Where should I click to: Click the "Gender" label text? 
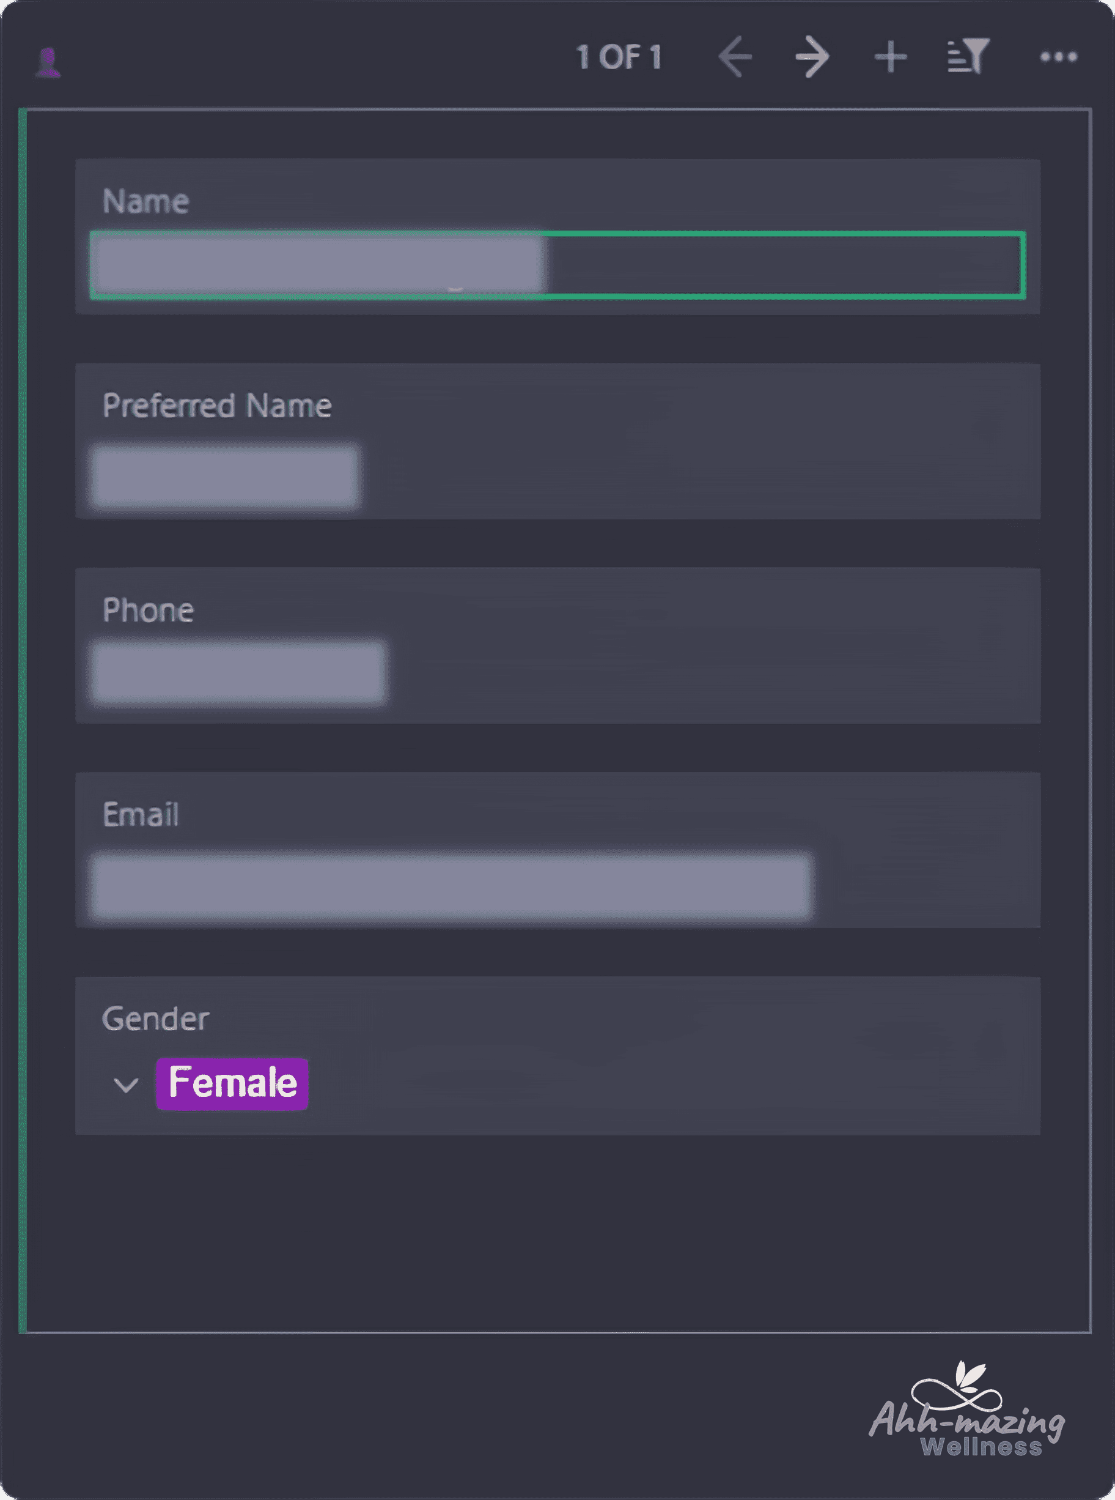155,1019
